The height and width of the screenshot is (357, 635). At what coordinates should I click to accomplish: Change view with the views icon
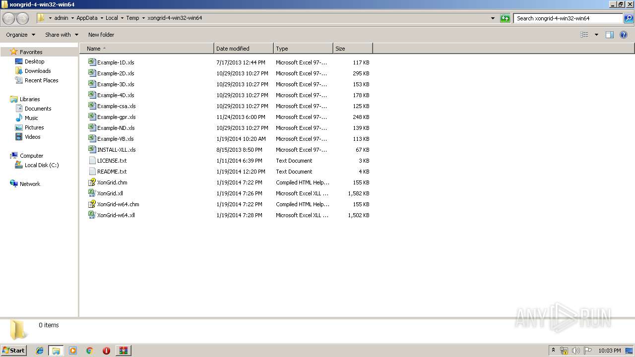[584, 35]
